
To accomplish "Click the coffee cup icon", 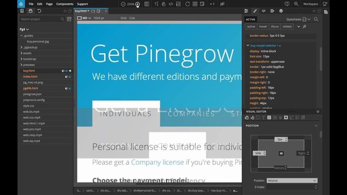I will (325, 4).
